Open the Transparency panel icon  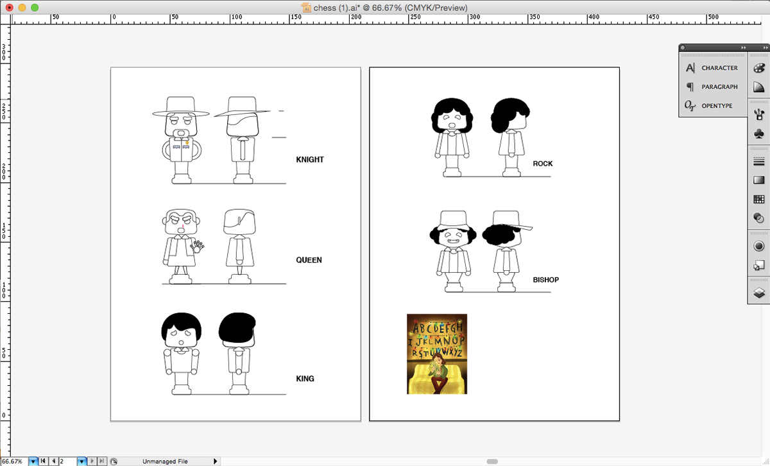point(758,218)
